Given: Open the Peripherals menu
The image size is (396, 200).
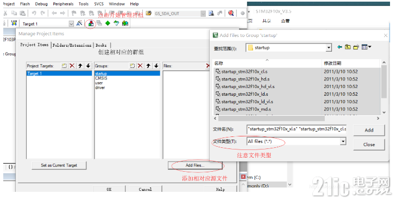Looking at the screenshot, I should pos(63,4).
